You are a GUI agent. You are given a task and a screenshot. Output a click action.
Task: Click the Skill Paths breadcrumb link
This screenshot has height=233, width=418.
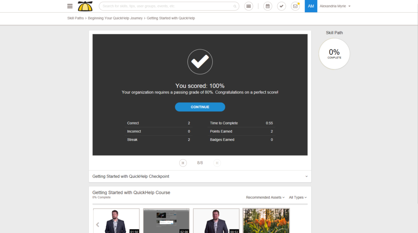76,18
